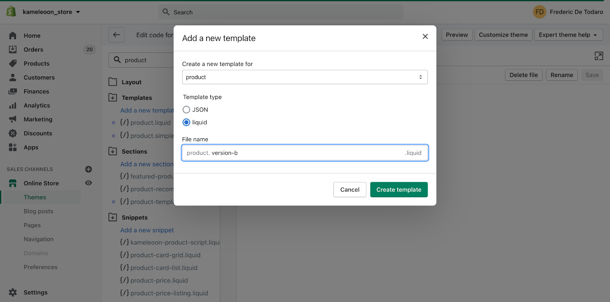Click the expand editor fullscreen icon
Image resolution: width=610 pixels, height=302 pixels.
pyautogui.click(x=599, y=56)
